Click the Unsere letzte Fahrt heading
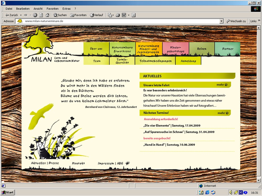The height and width of the screenshot is (196, 262). [156, 85]
